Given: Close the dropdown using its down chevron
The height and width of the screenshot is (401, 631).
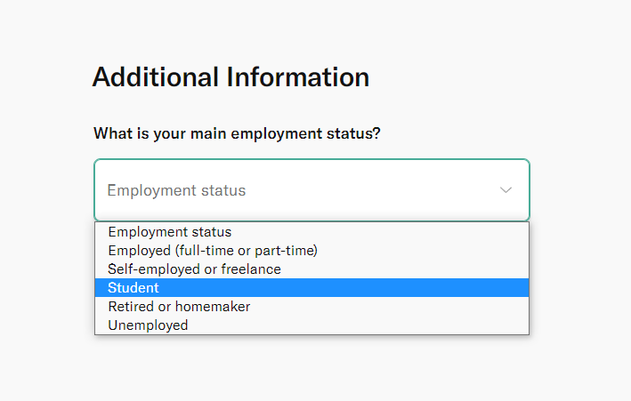Looking at the screenshot, I should click(506, 190).
